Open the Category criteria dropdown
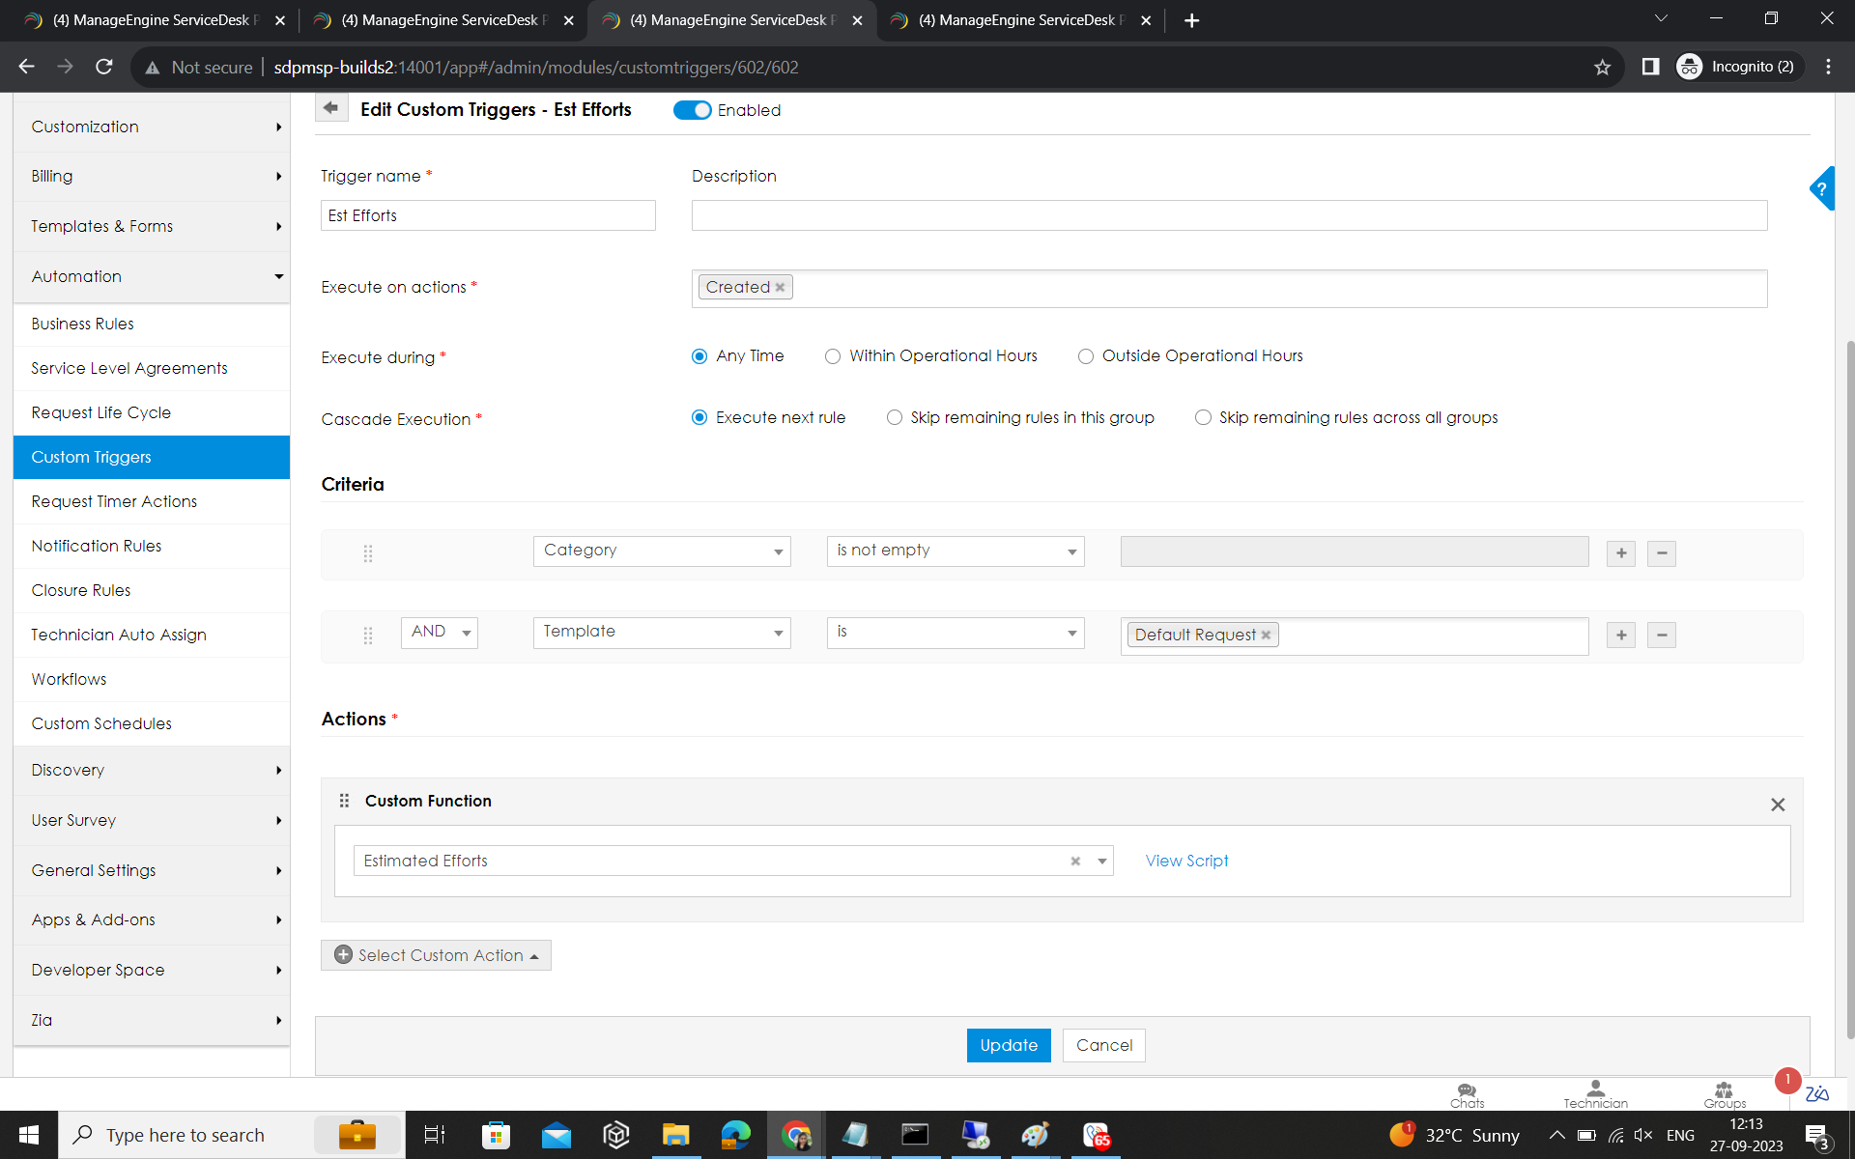 pos(661,551)
